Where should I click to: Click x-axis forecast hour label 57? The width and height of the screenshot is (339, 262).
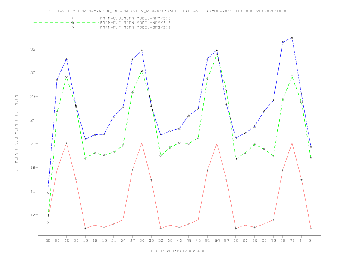click(x=226, y=241)
